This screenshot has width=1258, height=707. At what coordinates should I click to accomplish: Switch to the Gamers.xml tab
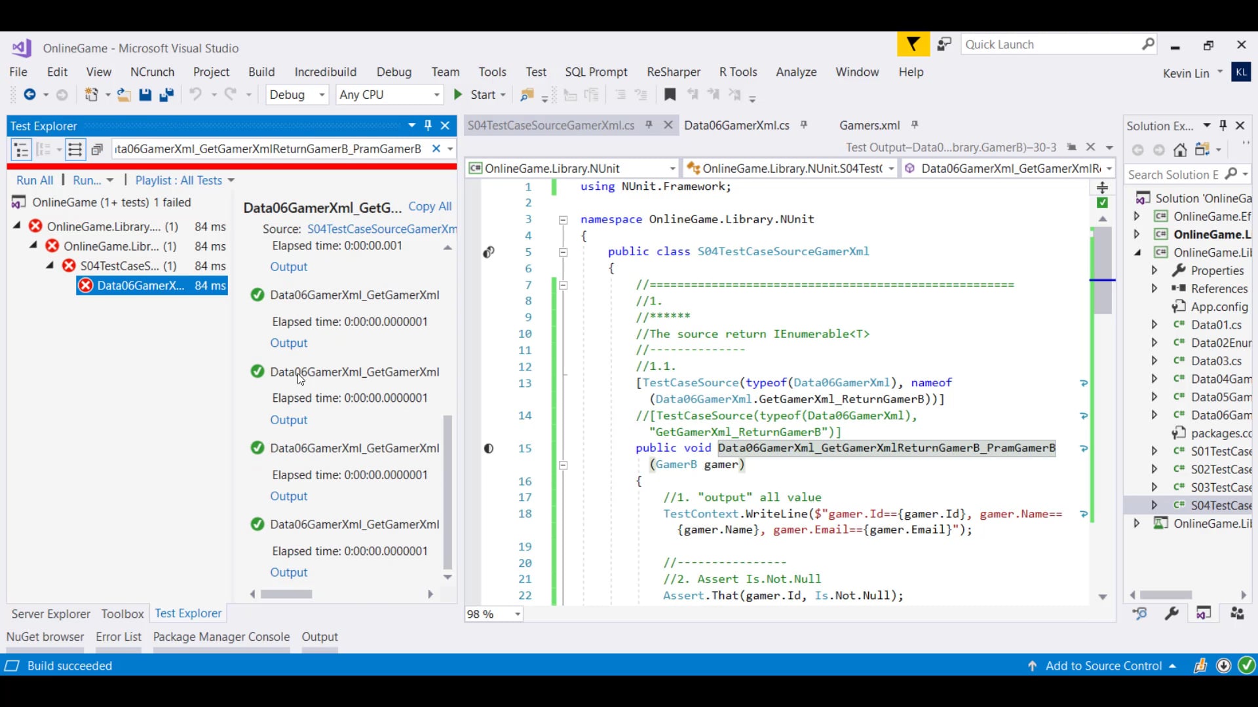point(869,125)
